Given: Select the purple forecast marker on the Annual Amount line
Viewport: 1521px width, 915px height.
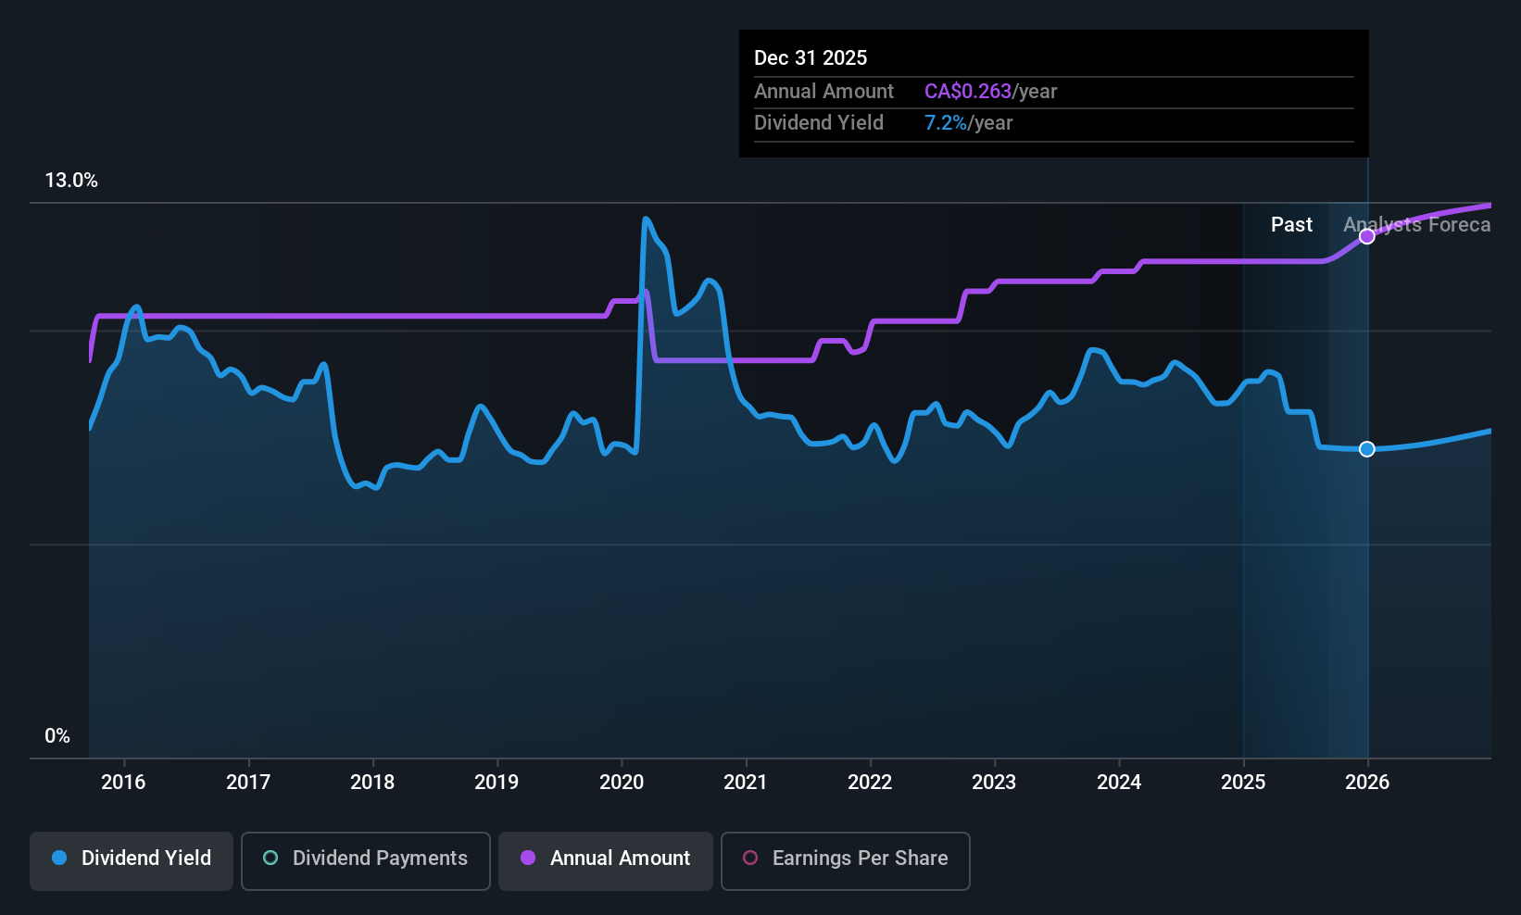Looking at the screenshot, I should (x=1367, y=236).
